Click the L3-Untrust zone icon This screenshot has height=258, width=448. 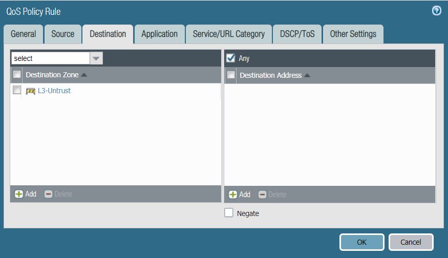click(x=30, y=91)
